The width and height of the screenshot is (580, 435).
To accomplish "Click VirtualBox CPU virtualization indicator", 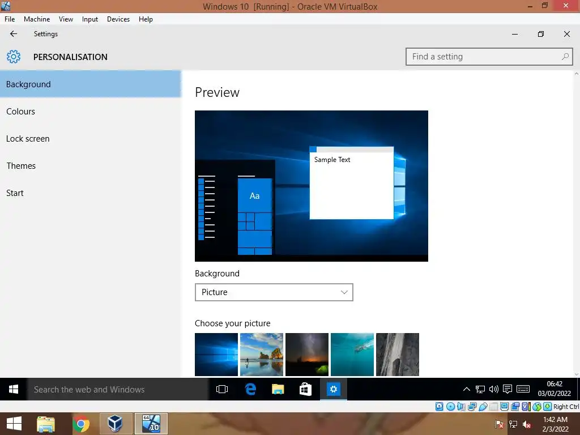I will tap(526, 407).
